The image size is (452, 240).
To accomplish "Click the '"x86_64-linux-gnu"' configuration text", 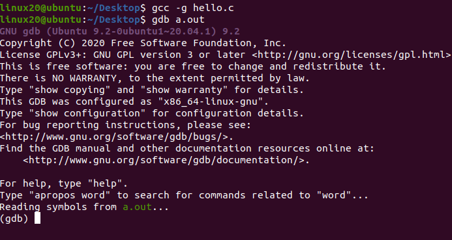I will pos(211,101).
